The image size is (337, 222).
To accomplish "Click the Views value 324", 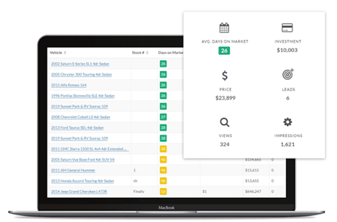I will 225,144.
